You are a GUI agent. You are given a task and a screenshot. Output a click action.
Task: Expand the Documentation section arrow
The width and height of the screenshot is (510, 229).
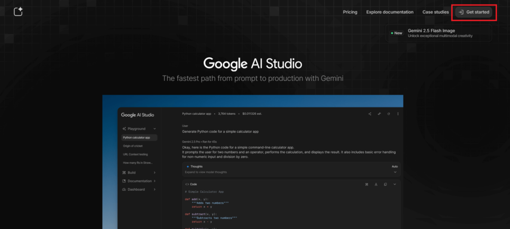click(154, 181)
